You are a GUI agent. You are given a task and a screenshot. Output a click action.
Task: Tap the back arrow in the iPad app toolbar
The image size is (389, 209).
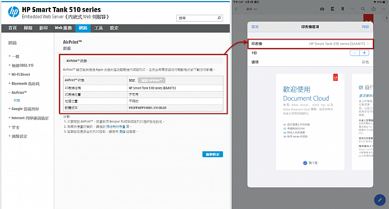point(236,9)
